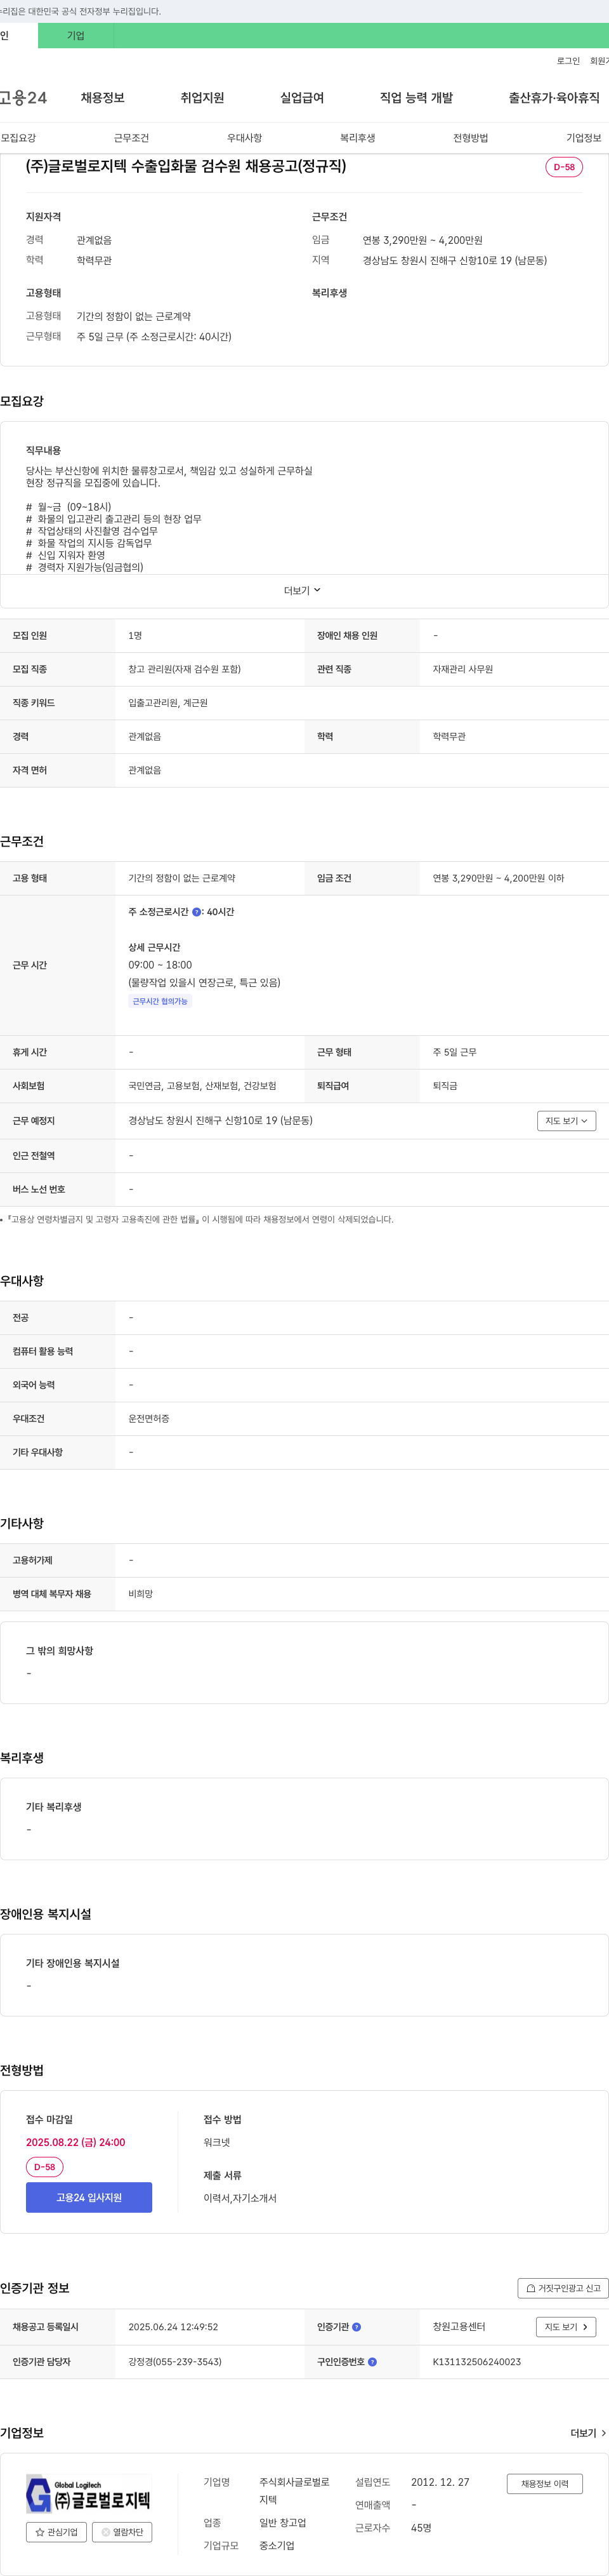Screen dimensions: 609x2576
Task: Click the 근로자수 value 45명
Action: [x=421, y=2528]
